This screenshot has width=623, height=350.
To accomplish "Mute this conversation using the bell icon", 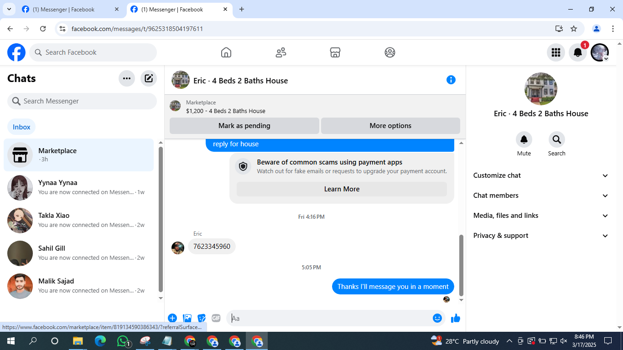I will coord(524,139).
